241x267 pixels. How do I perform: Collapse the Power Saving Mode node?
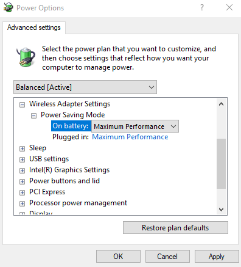[x=33, y=115]
